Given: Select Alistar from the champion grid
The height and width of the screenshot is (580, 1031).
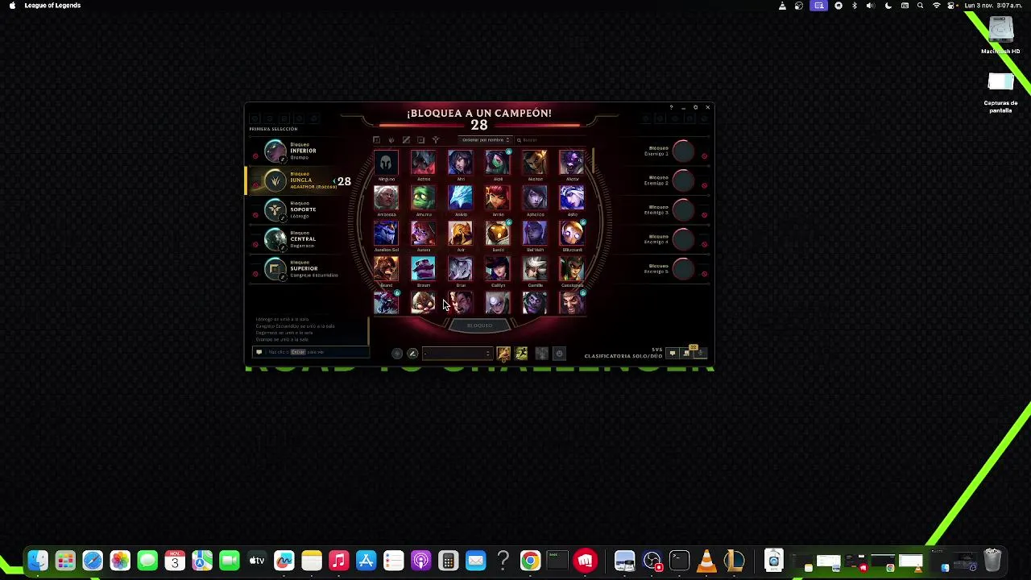Looking at the screenshot, I should pos(572,163).
